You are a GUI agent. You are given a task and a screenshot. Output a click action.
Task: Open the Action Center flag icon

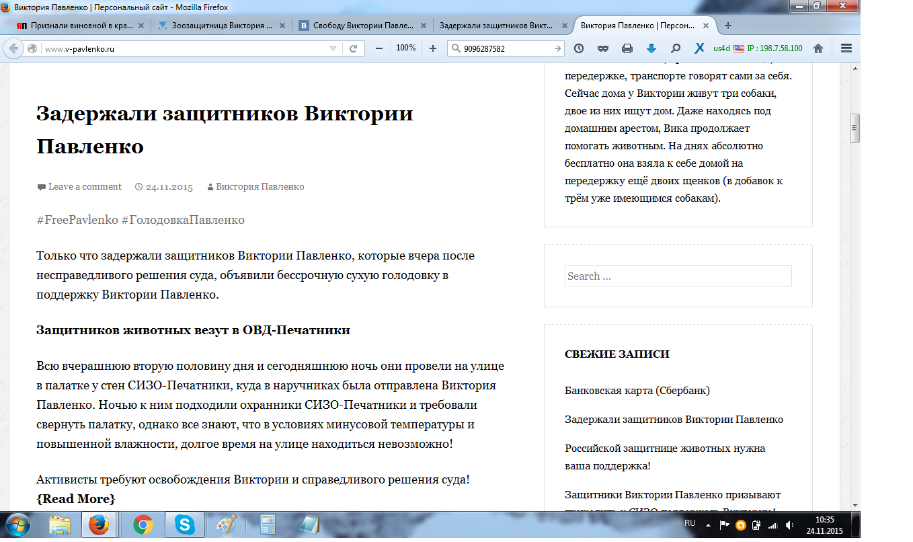(x=724, y=525)
